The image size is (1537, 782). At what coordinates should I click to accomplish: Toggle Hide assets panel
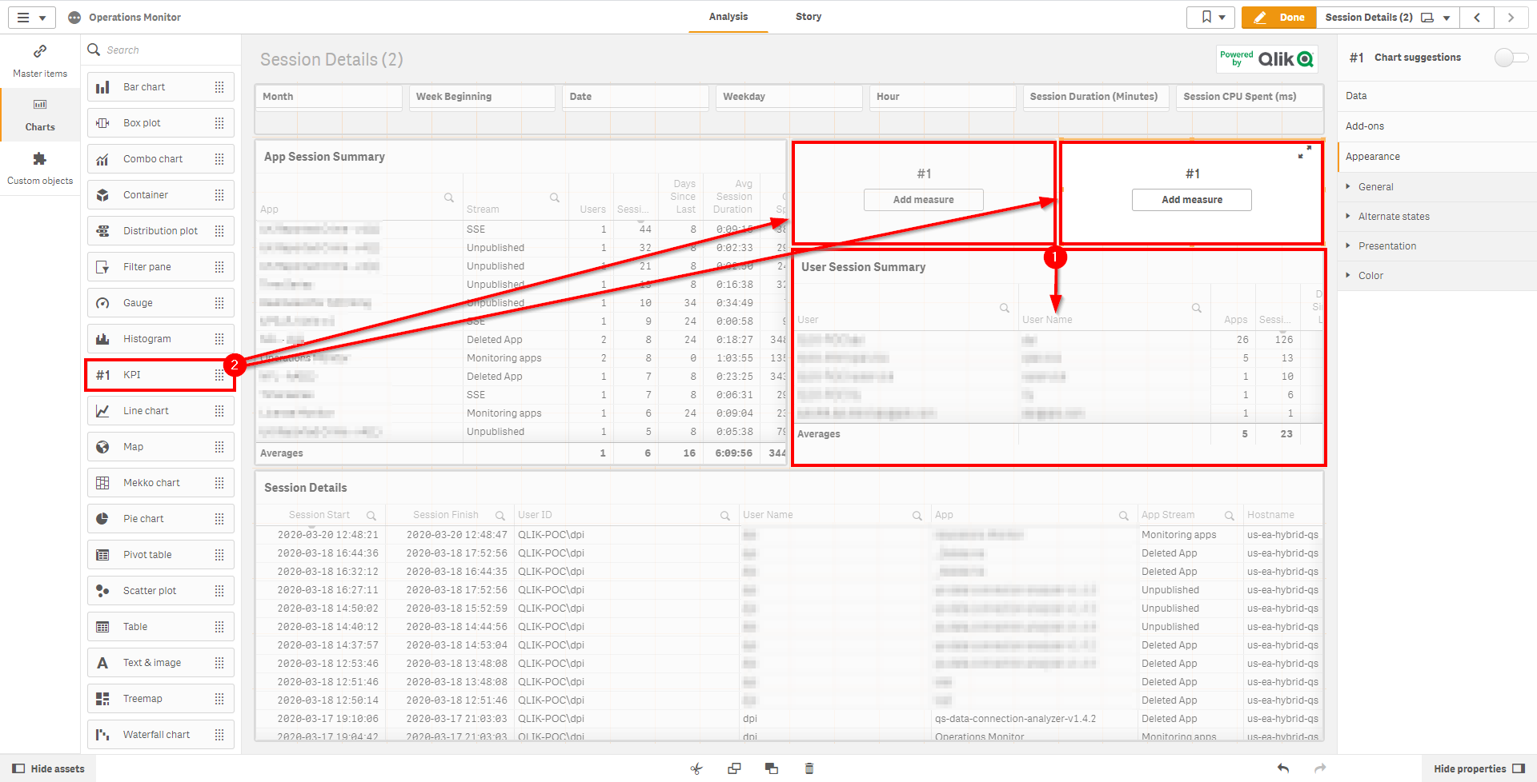[48, 768]
